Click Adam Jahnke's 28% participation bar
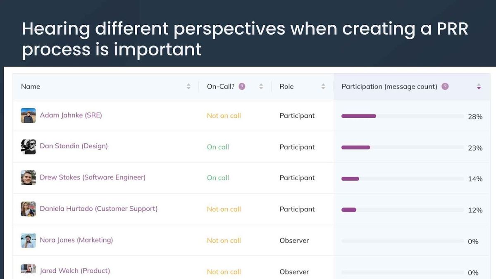The height and width of the screenshot is (279, 496). [359, 116]
